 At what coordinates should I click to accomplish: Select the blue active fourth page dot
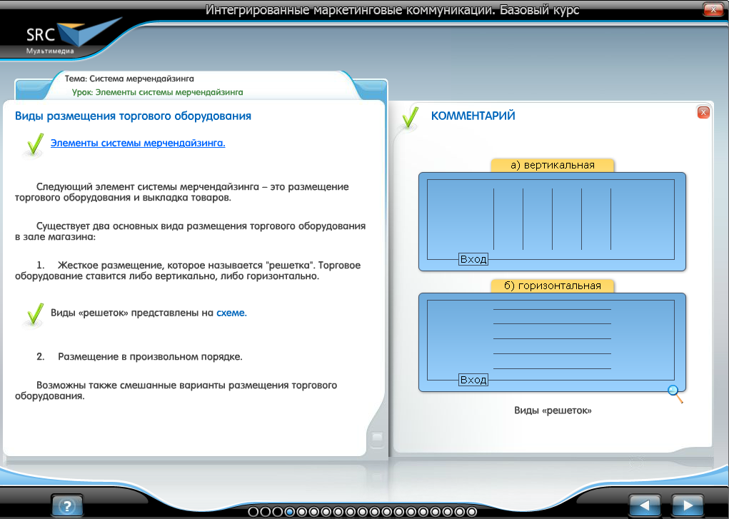coord(290,512)
